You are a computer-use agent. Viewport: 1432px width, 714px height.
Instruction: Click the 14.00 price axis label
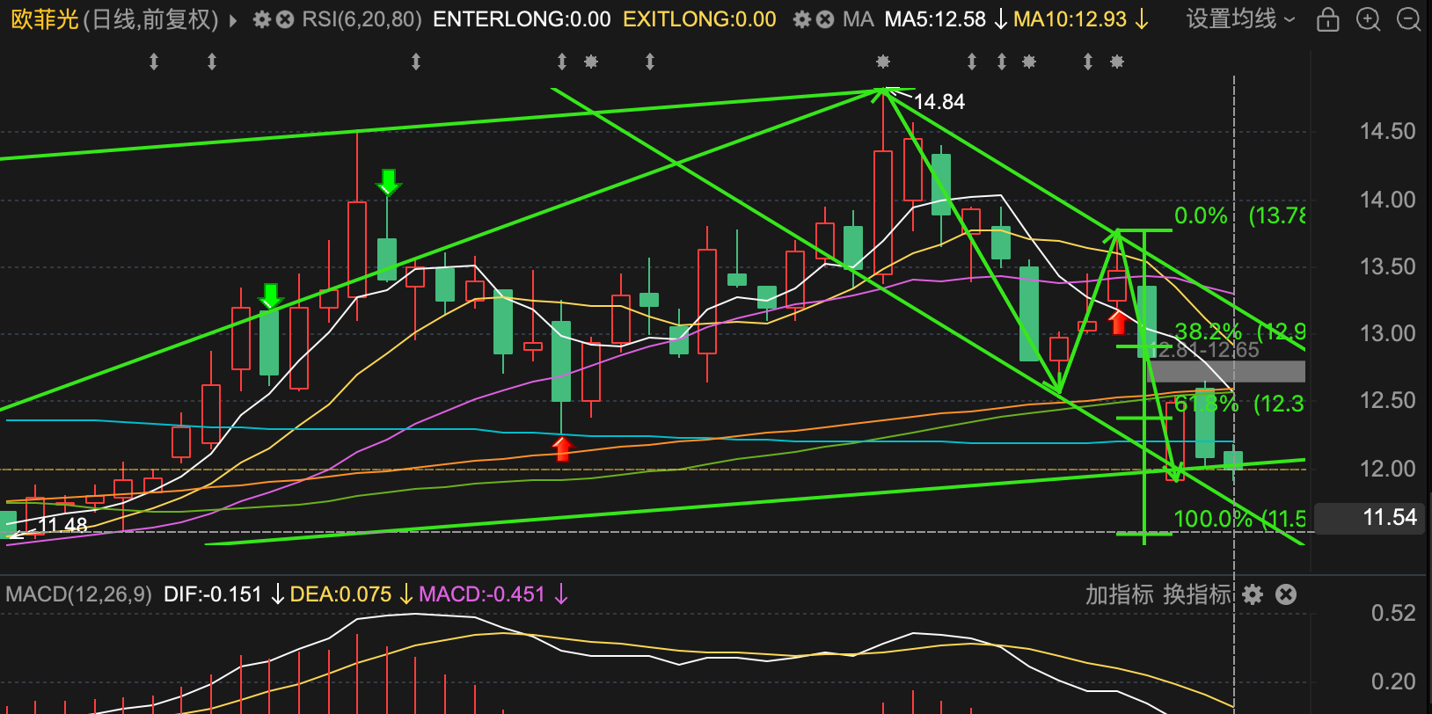pos(1387,200)
